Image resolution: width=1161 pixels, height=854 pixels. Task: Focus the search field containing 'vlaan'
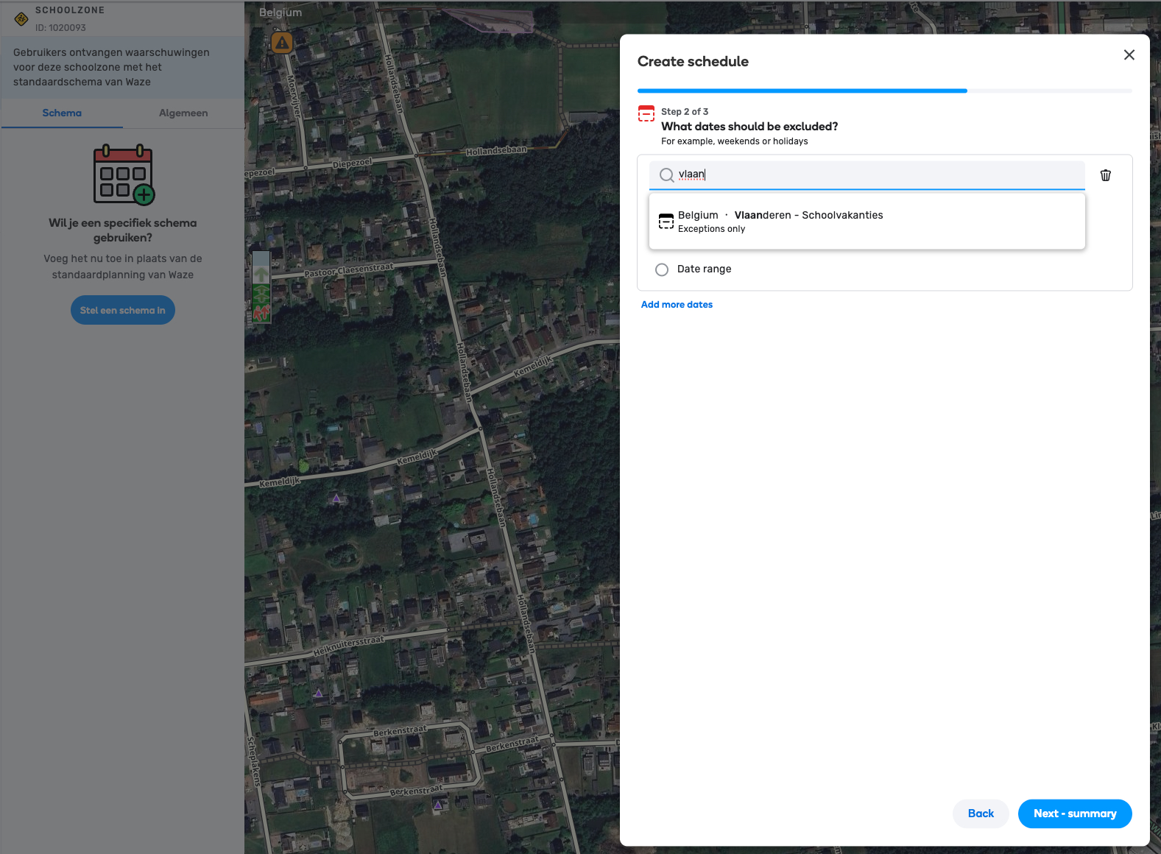[876, 175]
